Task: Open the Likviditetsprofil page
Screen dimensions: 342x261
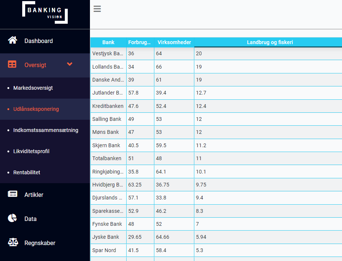Action: 31,151
